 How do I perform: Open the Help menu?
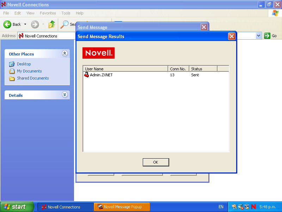(80, 13)
